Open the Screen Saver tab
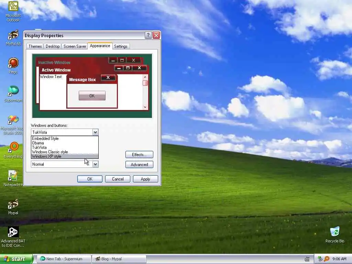Viewport: 352px width, 264px height. 75,46
